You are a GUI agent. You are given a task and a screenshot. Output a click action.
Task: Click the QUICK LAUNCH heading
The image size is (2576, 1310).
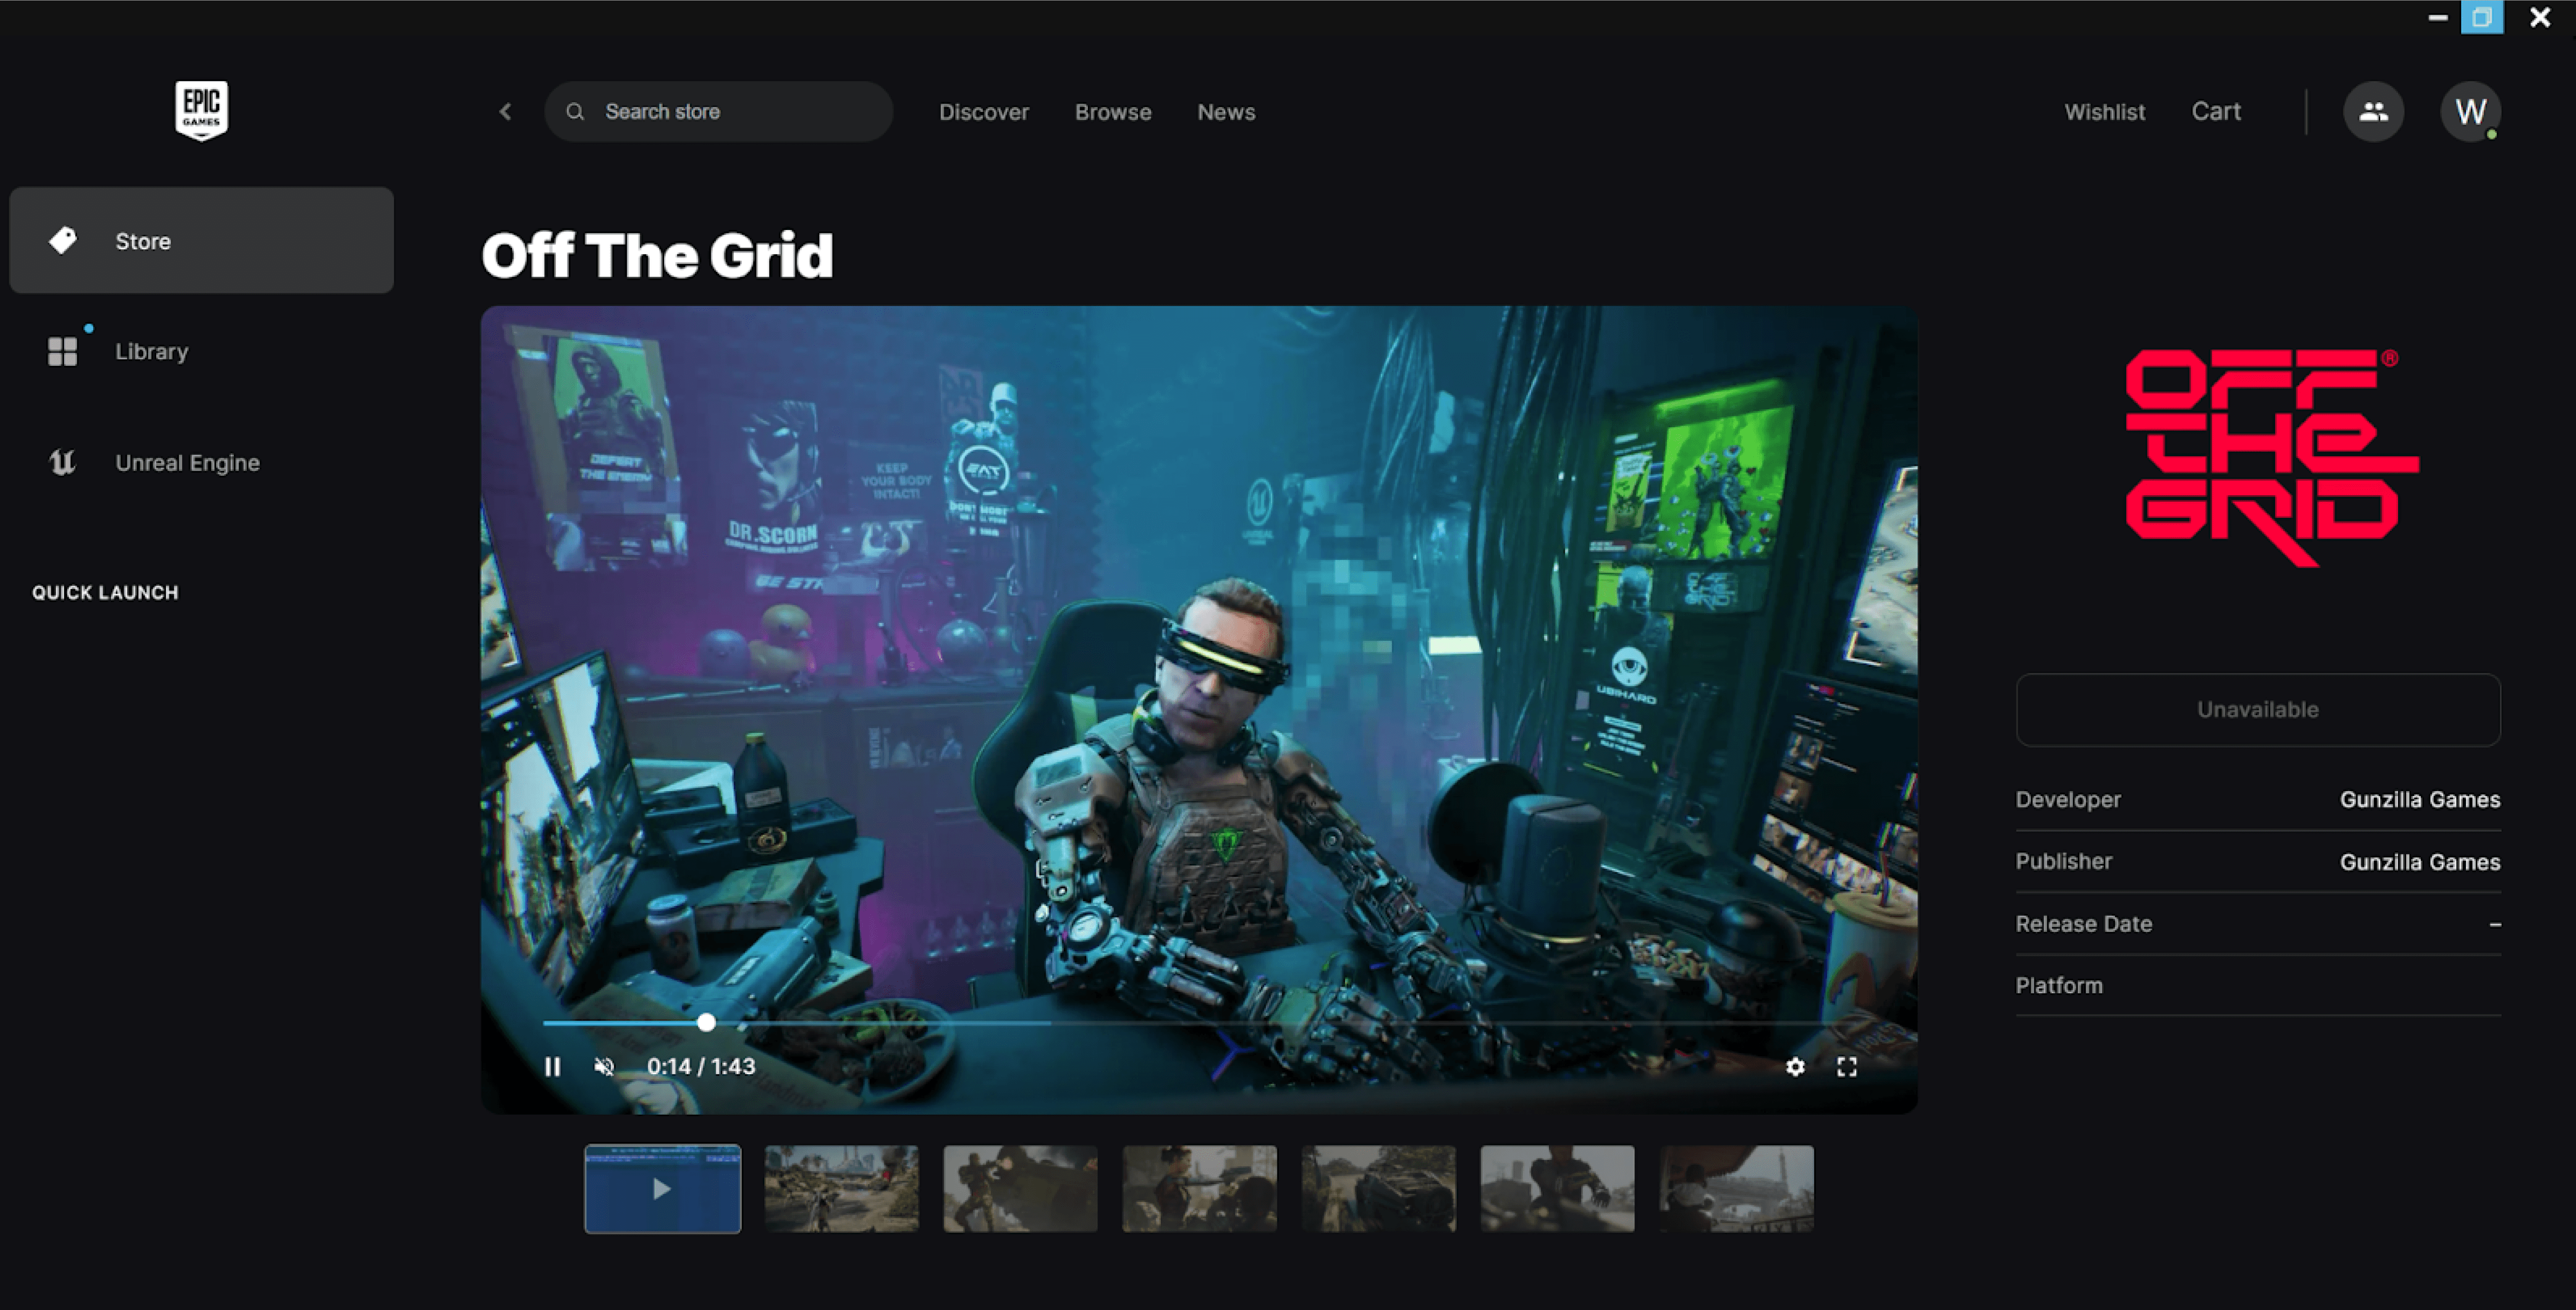point(105,592)
